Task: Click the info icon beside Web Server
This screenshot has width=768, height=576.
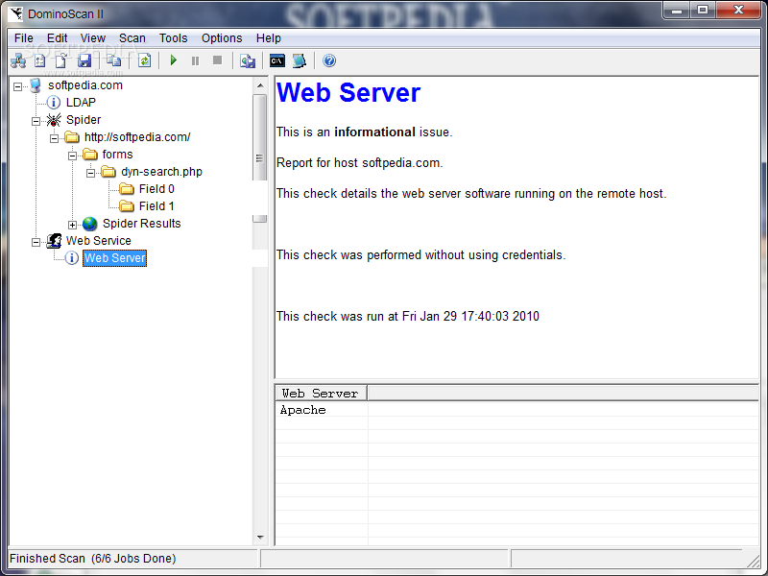Action: 71,257
